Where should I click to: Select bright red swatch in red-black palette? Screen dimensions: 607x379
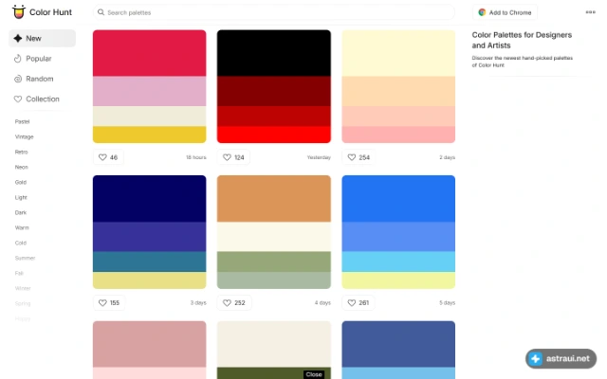(274, 135)
